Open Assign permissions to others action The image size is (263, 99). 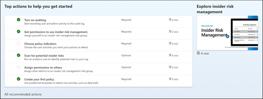point(98,69)
